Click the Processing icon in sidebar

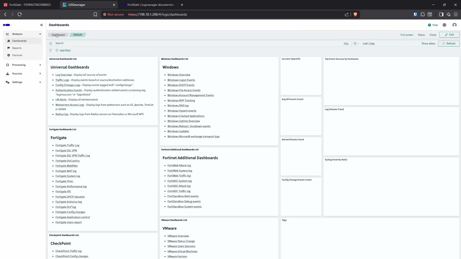point(8,65)
